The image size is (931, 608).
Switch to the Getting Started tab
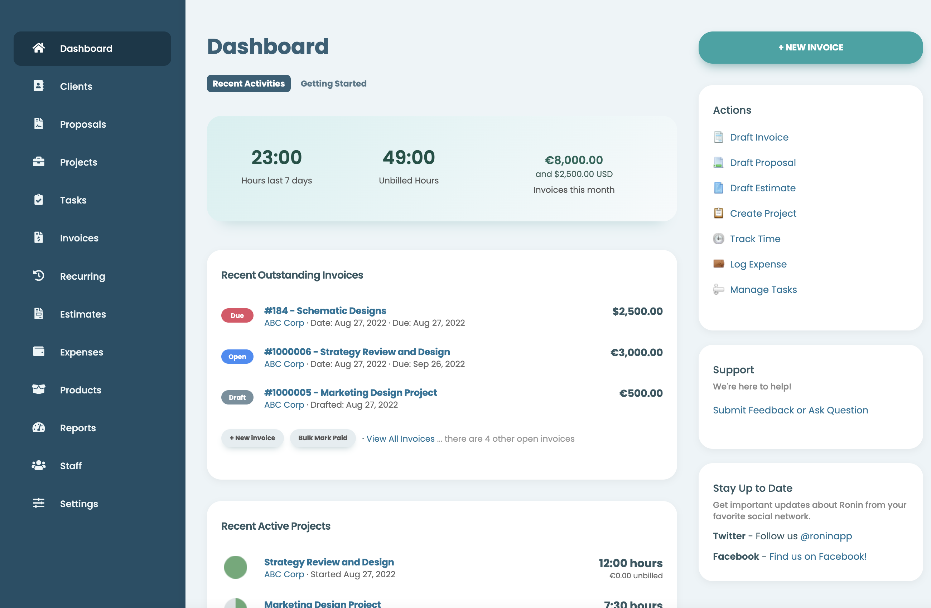(x=333, y=84)
